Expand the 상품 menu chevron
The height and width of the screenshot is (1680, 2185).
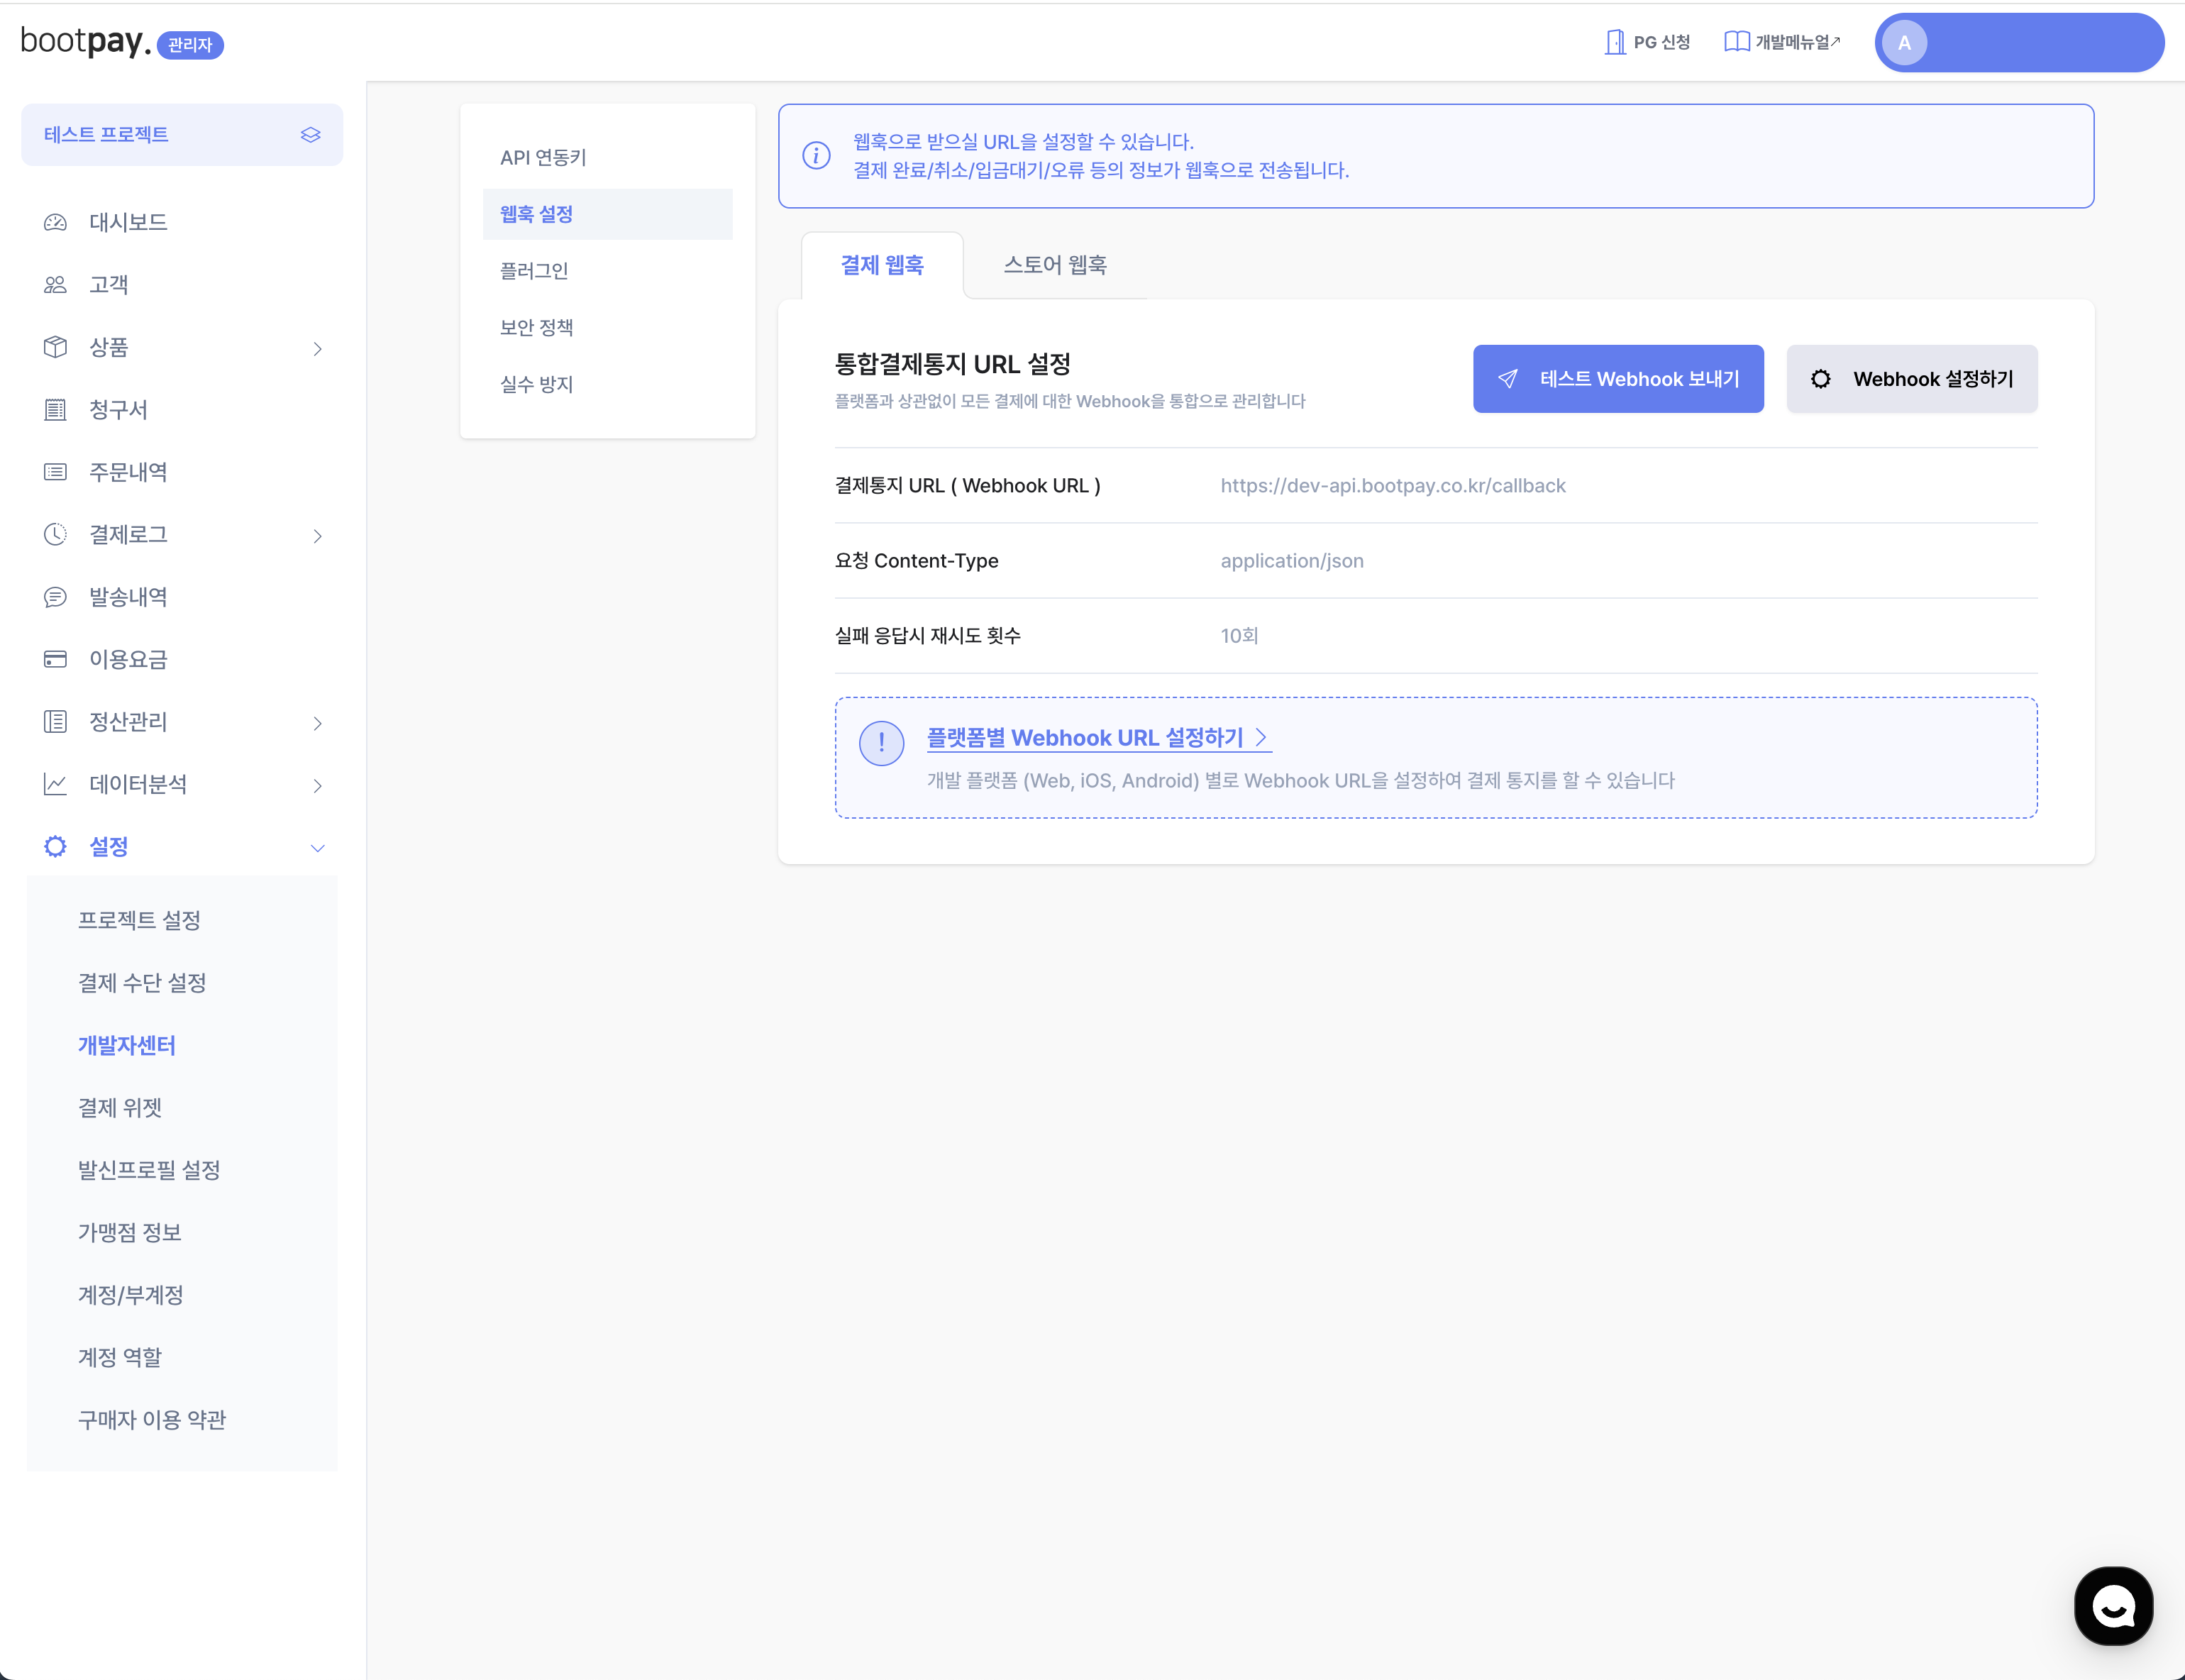point(317,348)
